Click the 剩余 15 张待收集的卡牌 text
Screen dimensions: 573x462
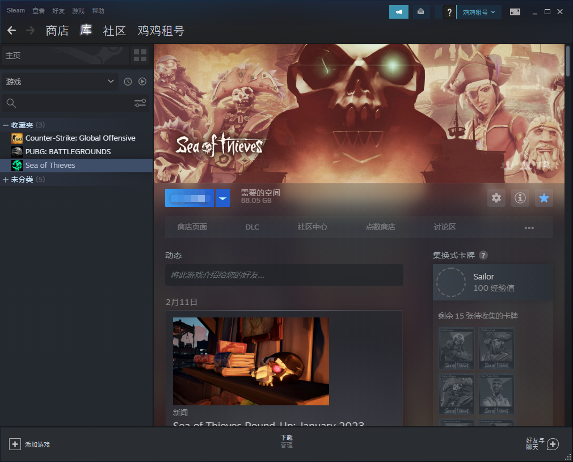(478, 316)
